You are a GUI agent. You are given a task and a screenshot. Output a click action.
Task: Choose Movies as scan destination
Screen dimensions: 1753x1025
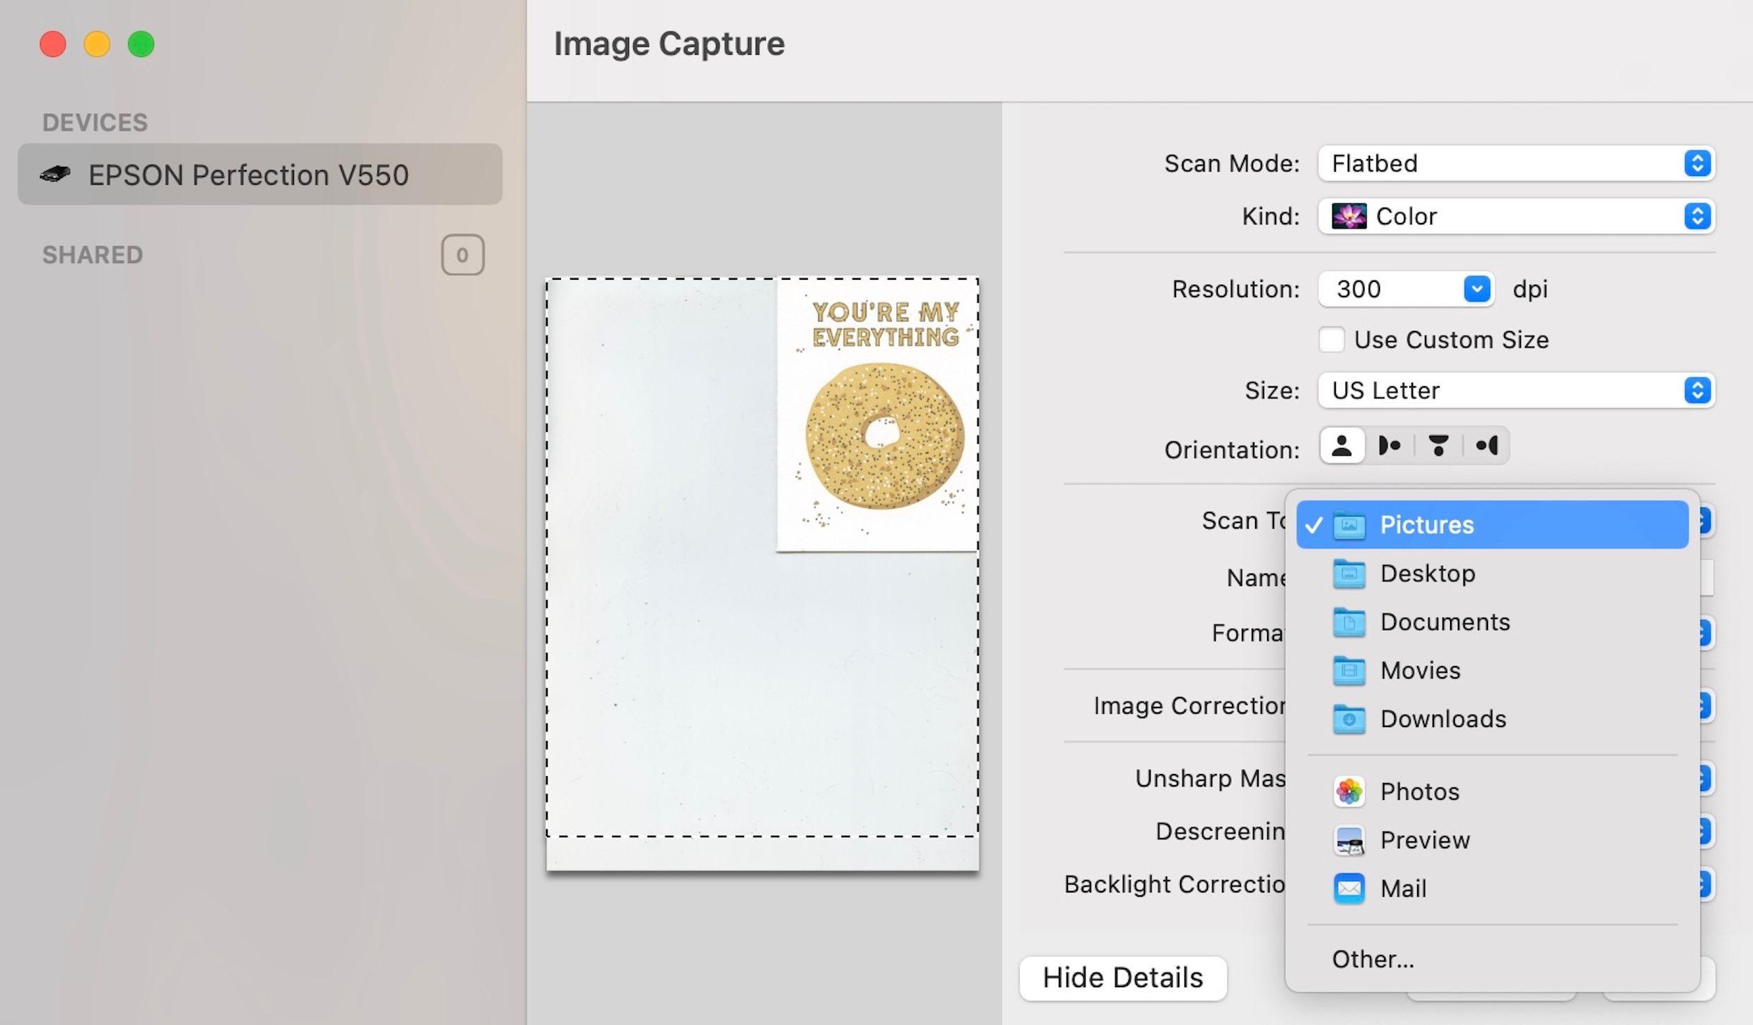point(1492,670)
